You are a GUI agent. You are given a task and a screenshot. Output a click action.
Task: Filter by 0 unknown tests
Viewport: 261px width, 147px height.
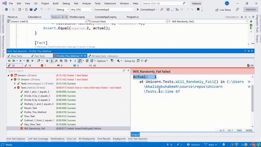(x=76, y=65)
